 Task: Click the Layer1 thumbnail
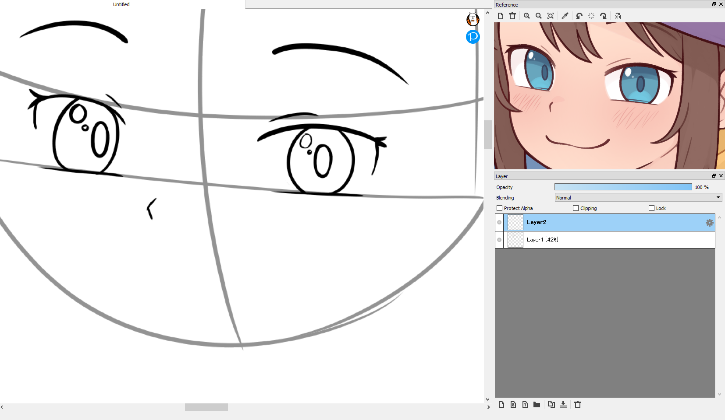pyautogui.click(x=515, y=240)
